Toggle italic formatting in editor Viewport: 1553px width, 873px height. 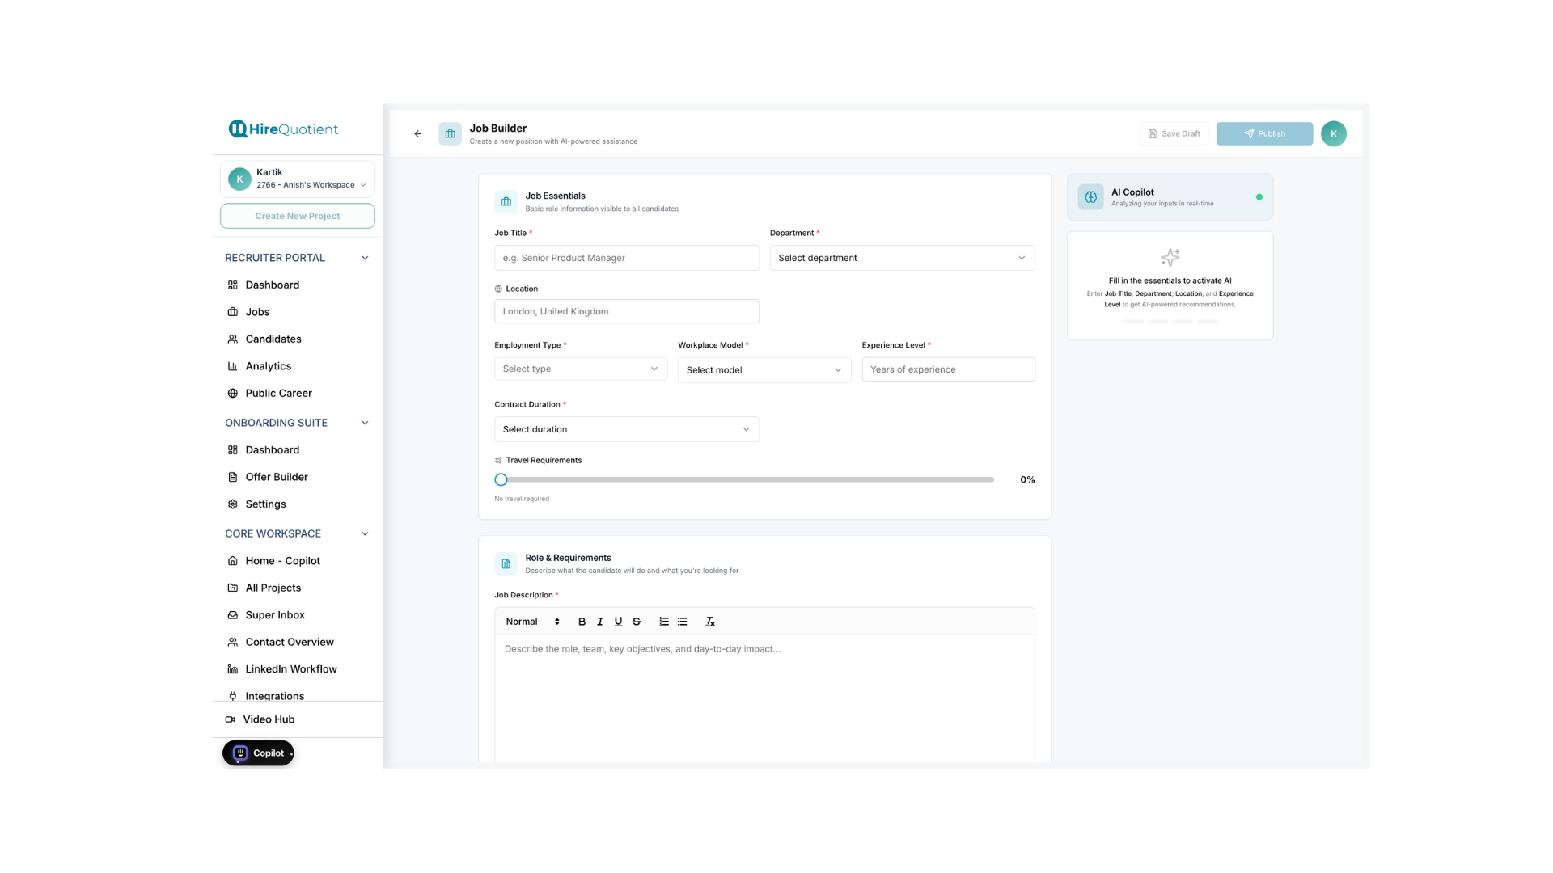(600, 622)
